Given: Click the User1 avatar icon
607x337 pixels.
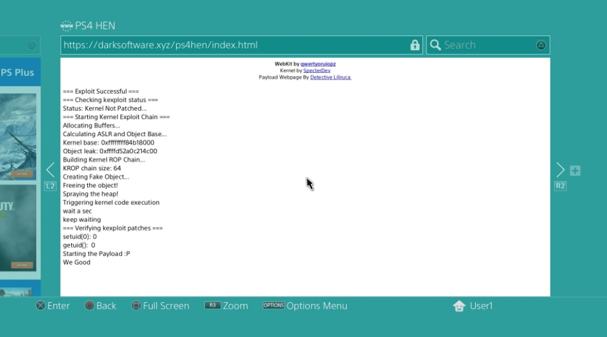Looking at the screenshot, I should click(458, 306).
